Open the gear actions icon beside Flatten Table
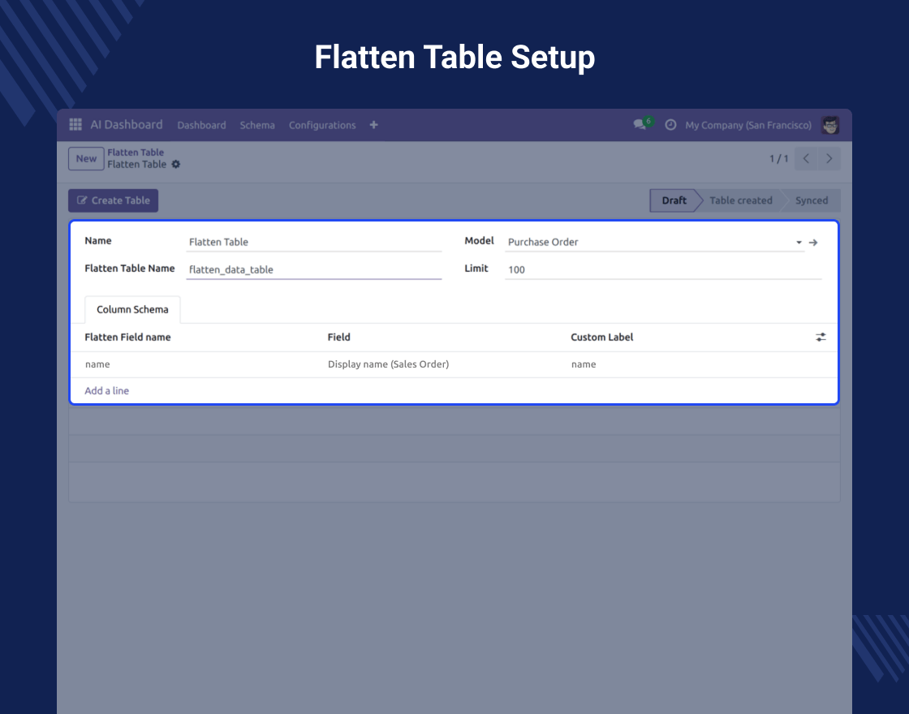 click(176, 165)
